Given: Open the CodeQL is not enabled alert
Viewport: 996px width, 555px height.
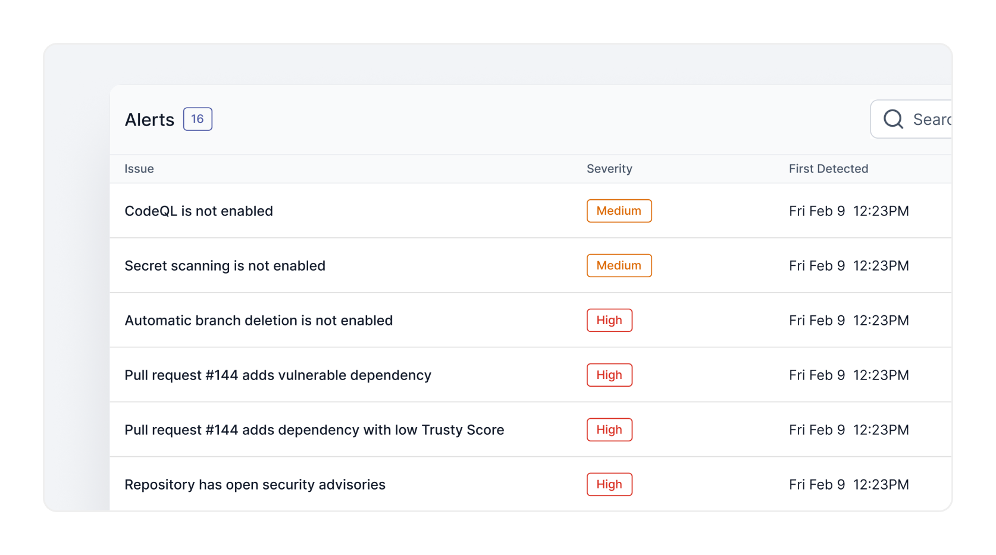Looking at the screenshot, I should (199, 211).
